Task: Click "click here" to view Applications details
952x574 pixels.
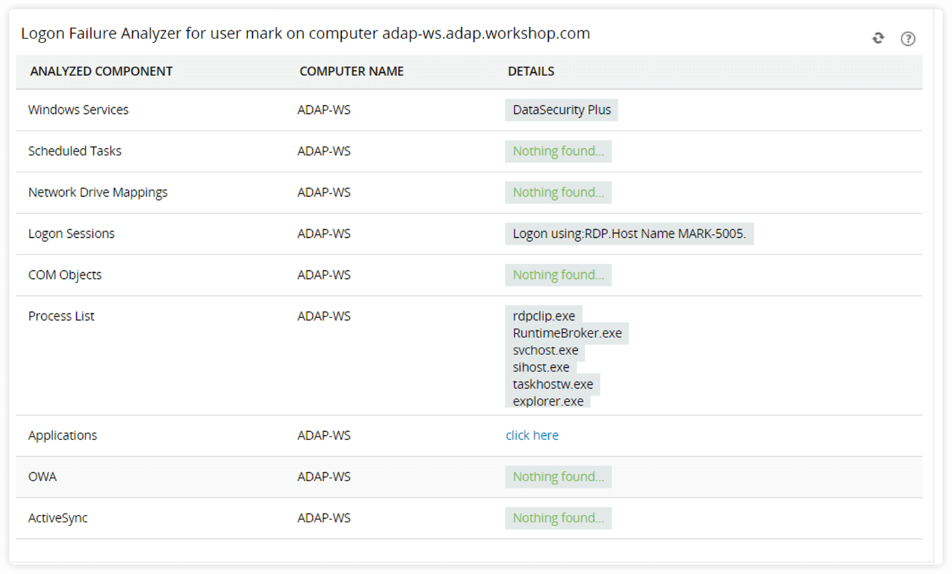Action: pyautogui.click(x=532, y=435)
